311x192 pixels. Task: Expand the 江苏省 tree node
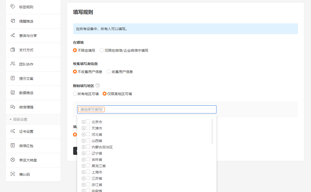(83, 178)
